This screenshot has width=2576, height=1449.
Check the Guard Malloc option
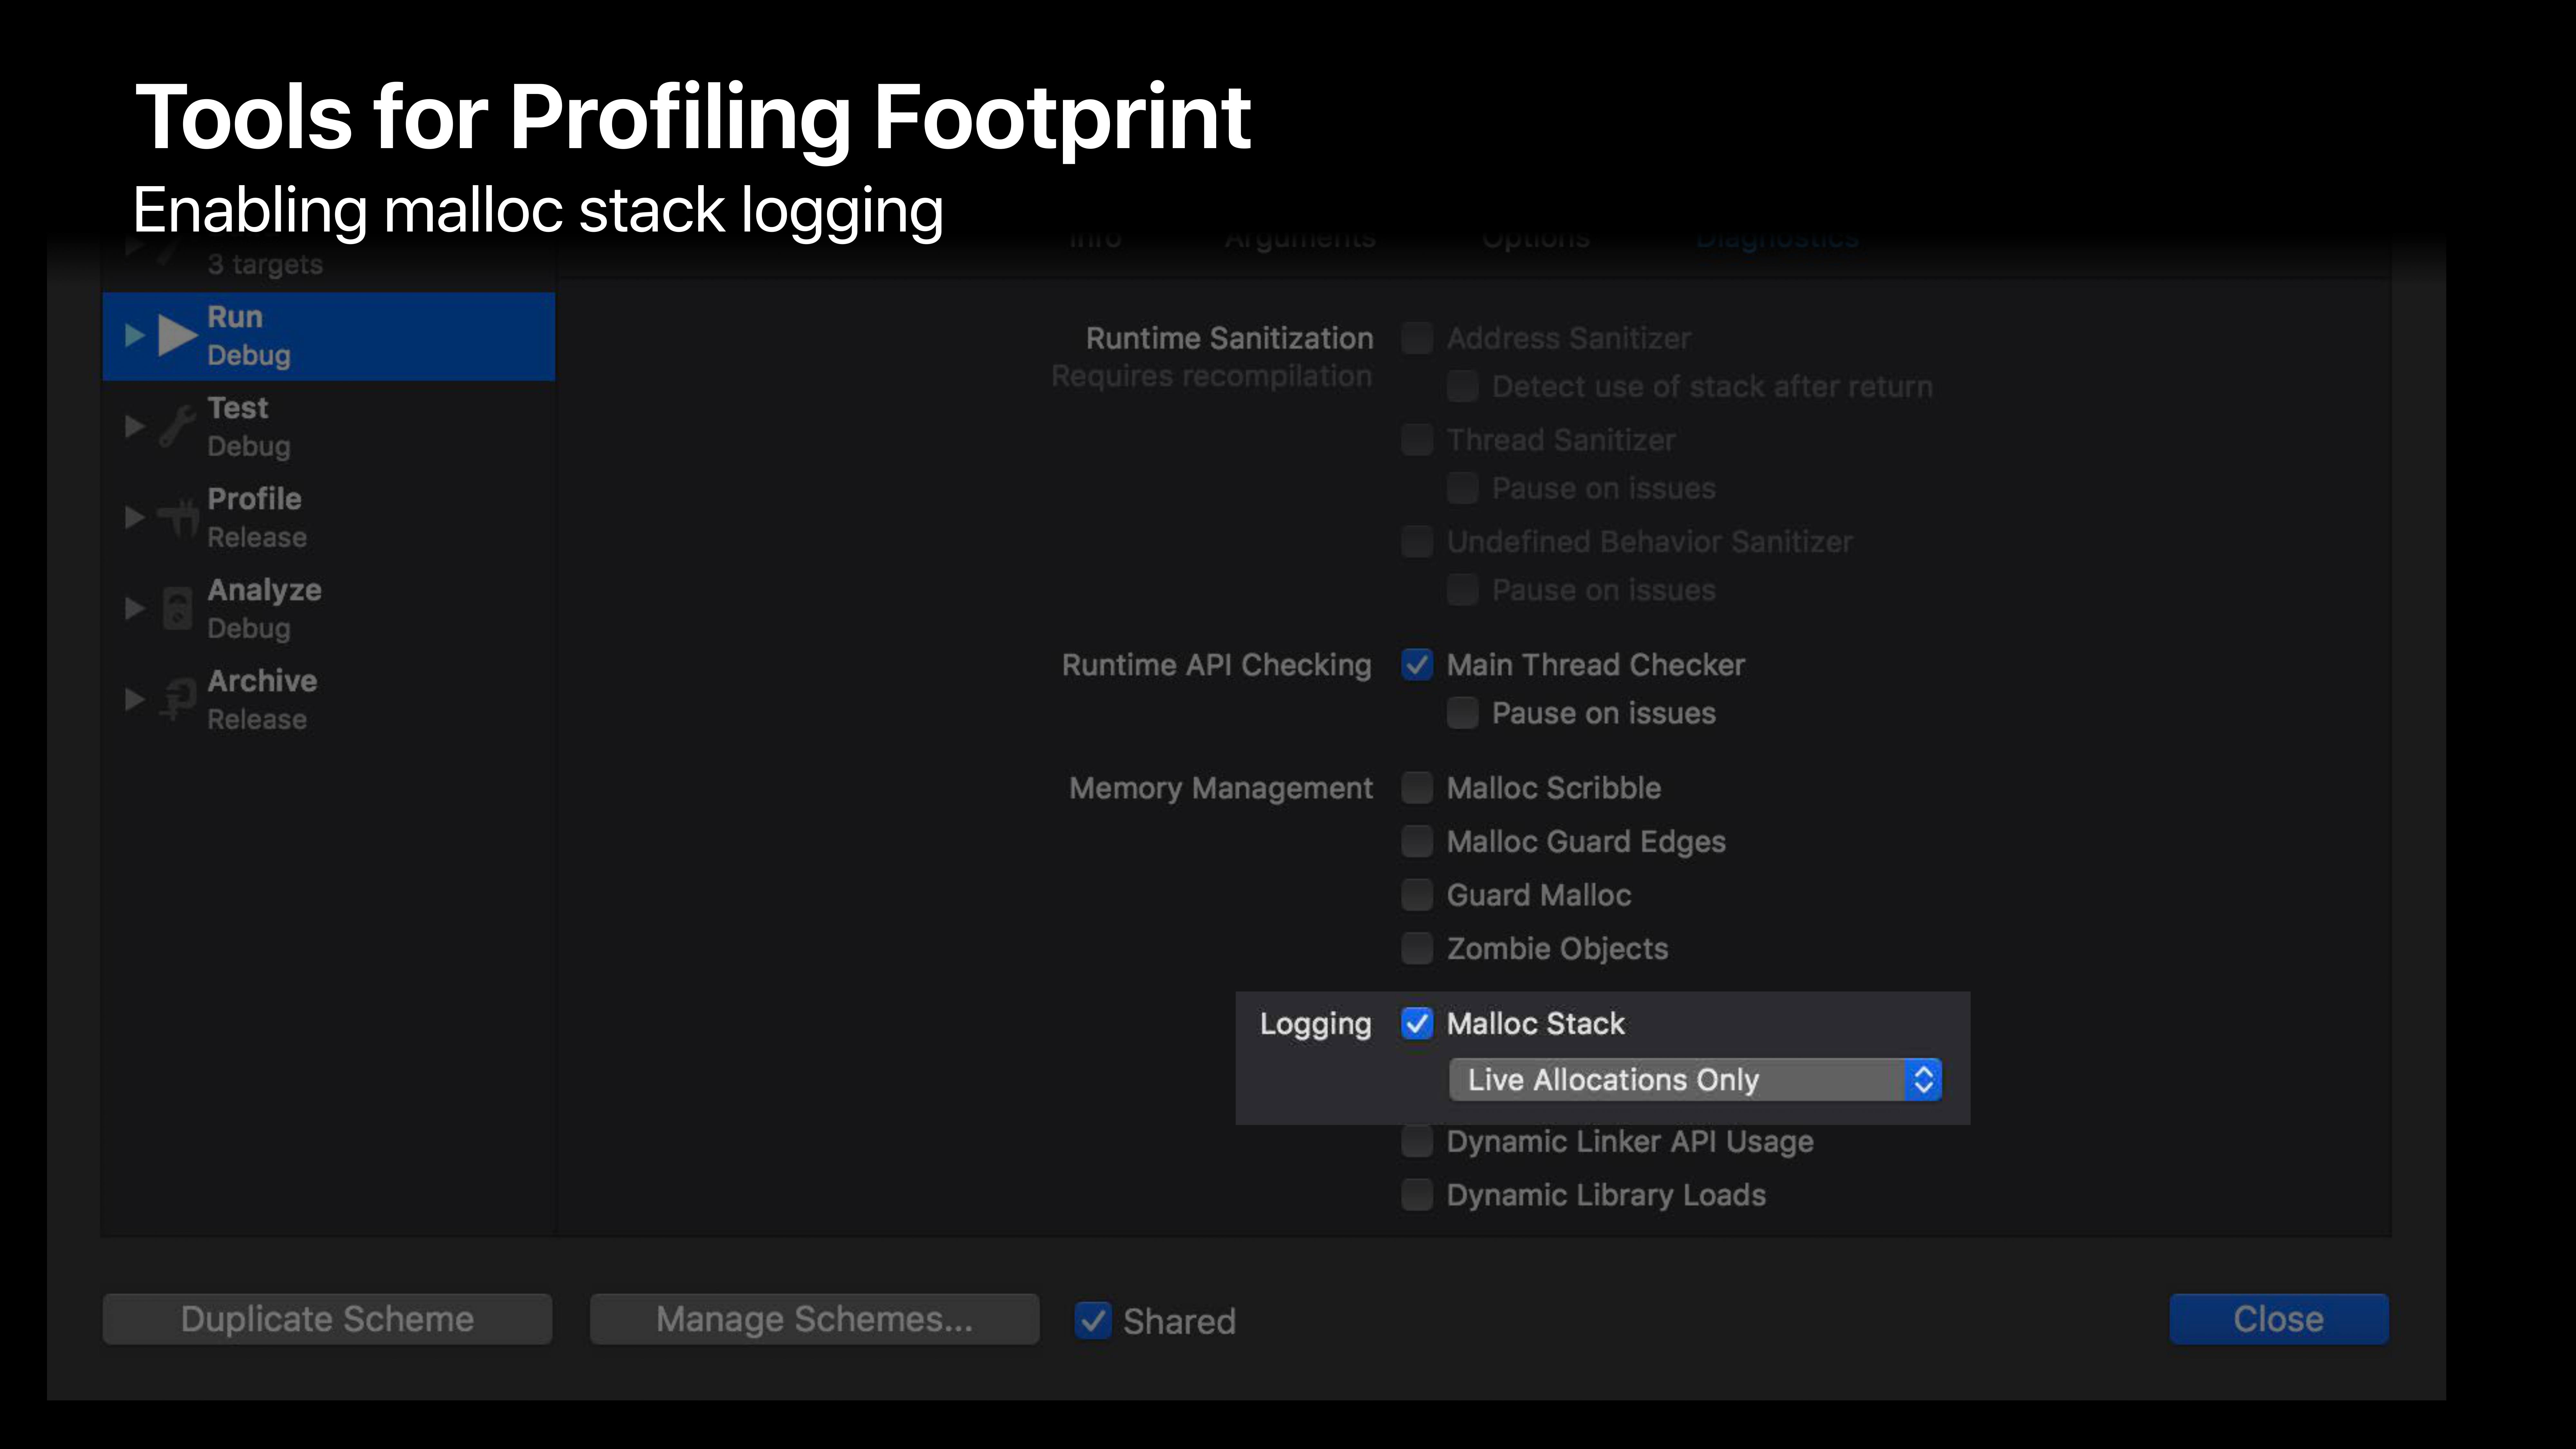pos(1417,895)
